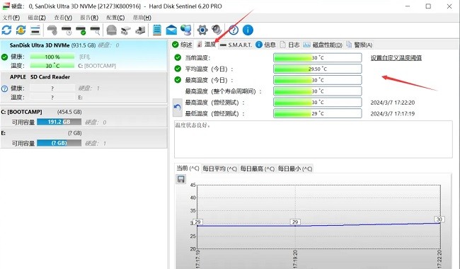Open the blue notepad report icon
The image size is (460, 269).
pyautogui.click(x=157, y=30)
